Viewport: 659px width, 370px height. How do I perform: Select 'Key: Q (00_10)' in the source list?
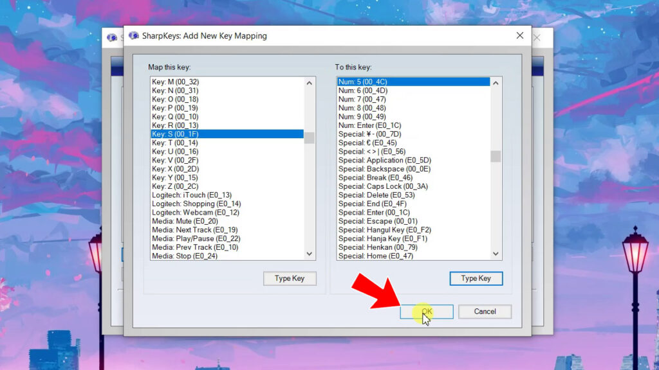coord(227,117)
